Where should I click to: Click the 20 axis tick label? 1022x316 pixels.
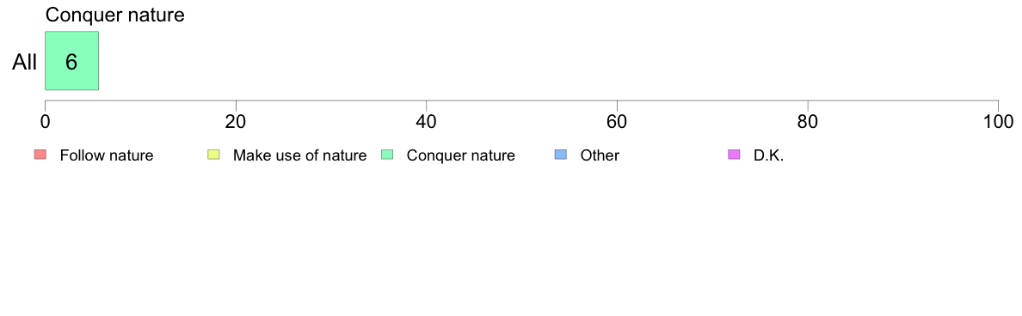pyautogui.click(x=236, y=121)
